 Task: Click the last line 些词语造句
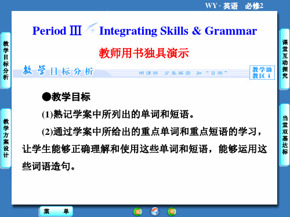tap(49, 166)
